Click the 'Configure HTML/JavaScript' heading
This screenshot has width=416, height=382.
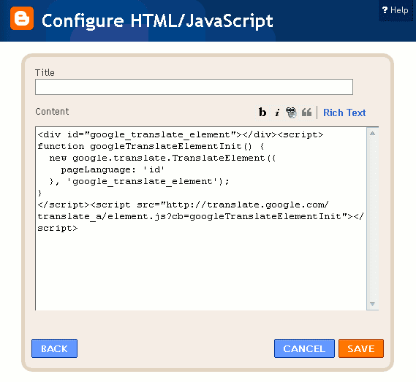[157, 21]
